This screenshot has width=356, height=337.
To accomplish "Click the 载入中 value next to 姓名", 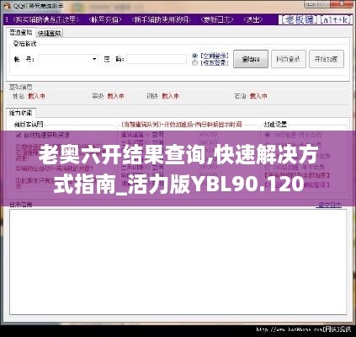I will (x=36, y=96).
